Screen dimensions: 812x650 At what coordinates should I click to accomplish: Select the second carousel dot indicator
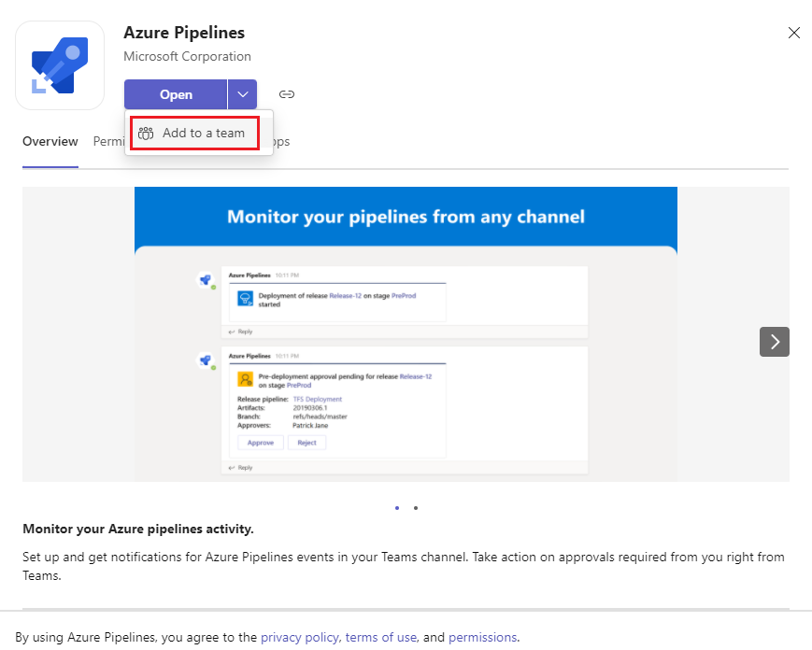(x=416, y=508)
